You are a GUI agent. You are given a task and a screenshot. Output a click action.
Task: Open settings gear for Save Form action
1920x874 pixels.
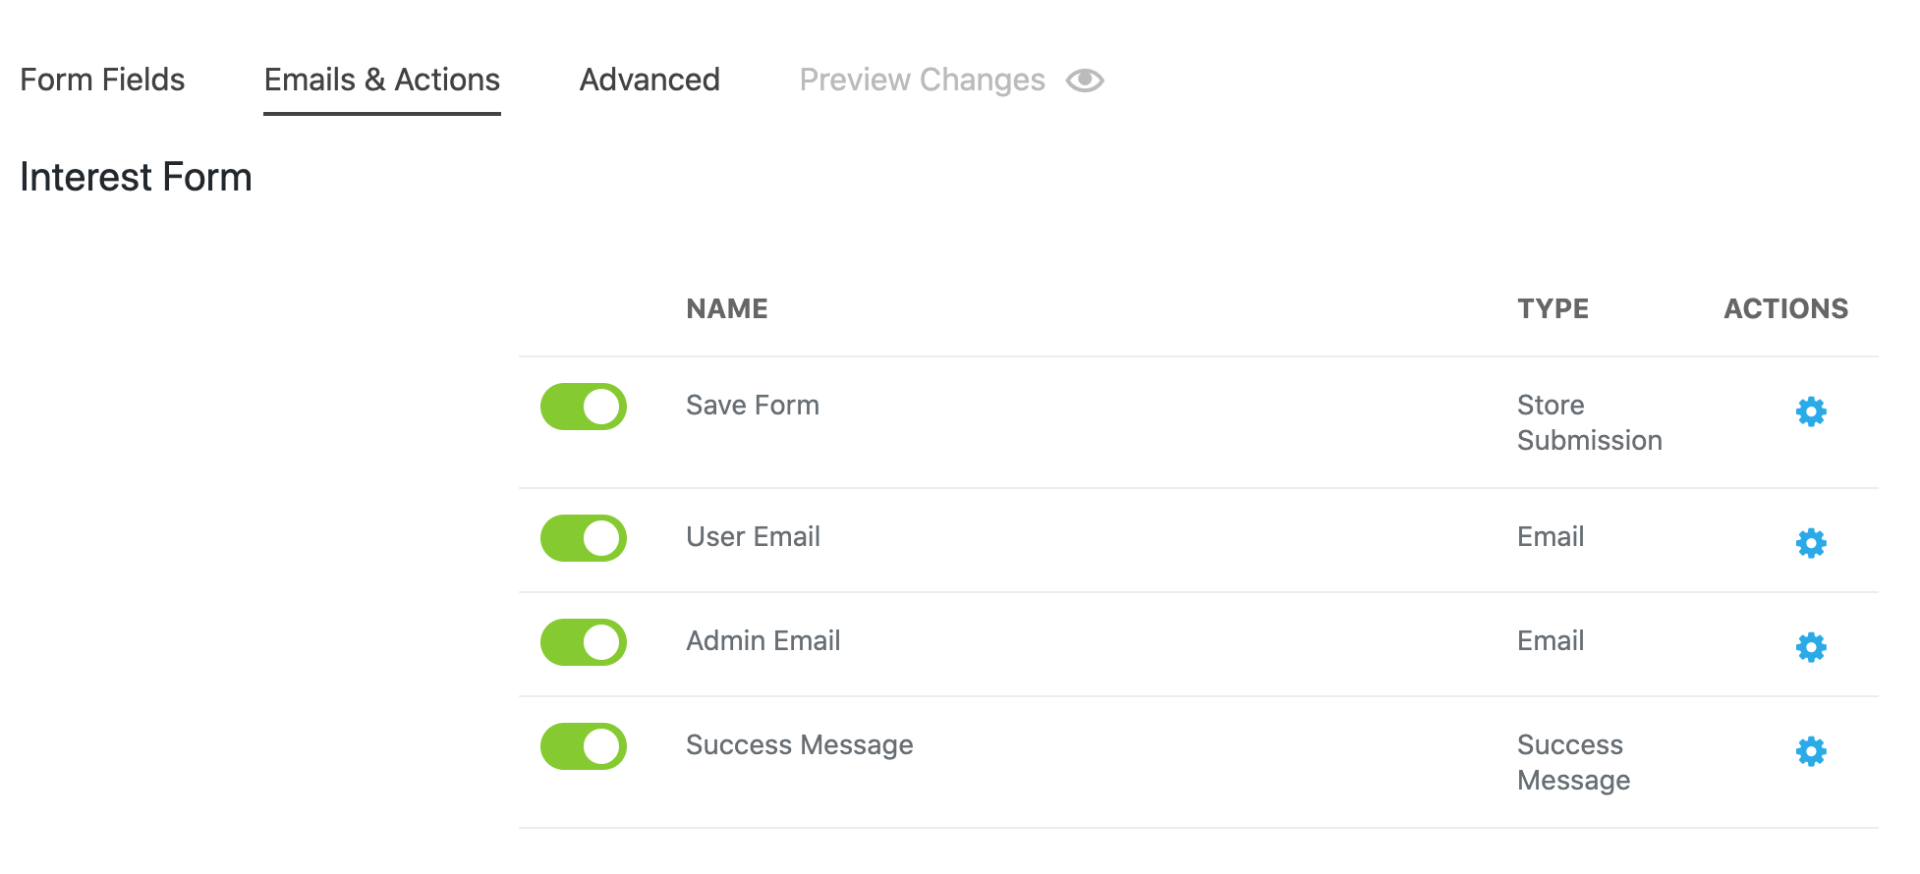click(x=1811, y=411)
